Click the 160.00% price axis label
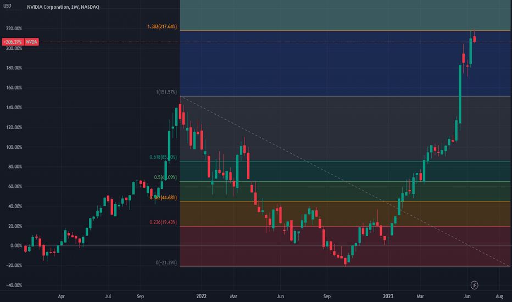This screenshot has height=302, width=512. click(x=14, y=87)
